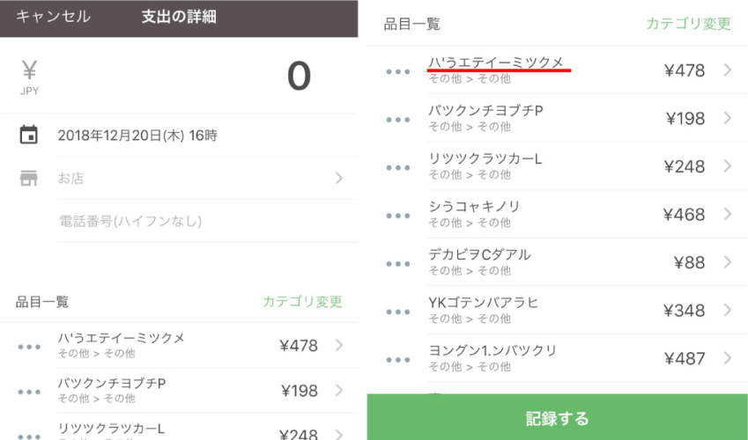The height and width of the screenshot is (440, 748).
Task: Open three-dot menu for ヨングン1.ンバツクリ
Action: point(398,360)
